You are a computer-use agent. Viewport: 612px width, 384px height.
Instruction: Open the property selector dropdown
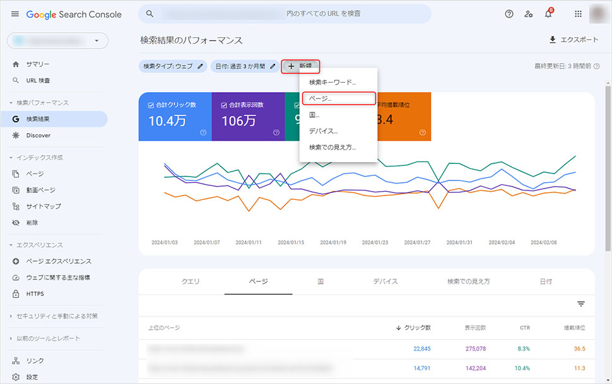tap(57, 40)
